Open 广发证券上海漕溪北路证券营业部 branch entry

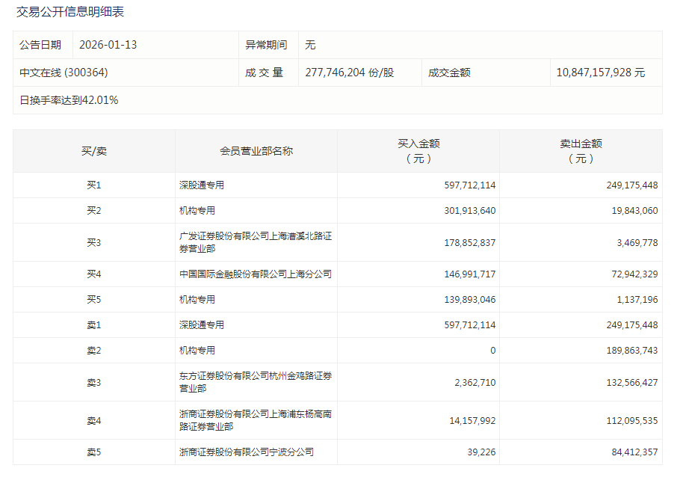(256, 242)
